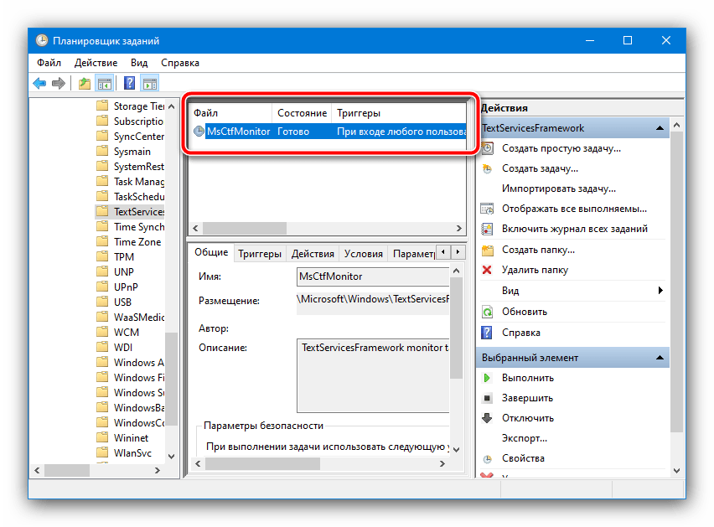Click the blue Help toolbar icon
The image size is (714, 527).
point(129,83)
